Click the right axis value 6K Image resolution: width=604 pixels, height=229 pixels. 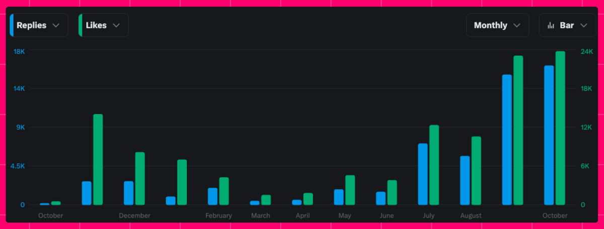[x=584, y=166]
